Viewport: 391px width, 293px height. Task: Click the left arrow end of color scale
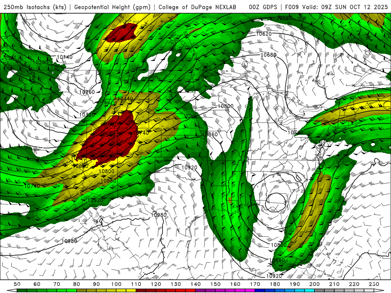pos(12,291)
